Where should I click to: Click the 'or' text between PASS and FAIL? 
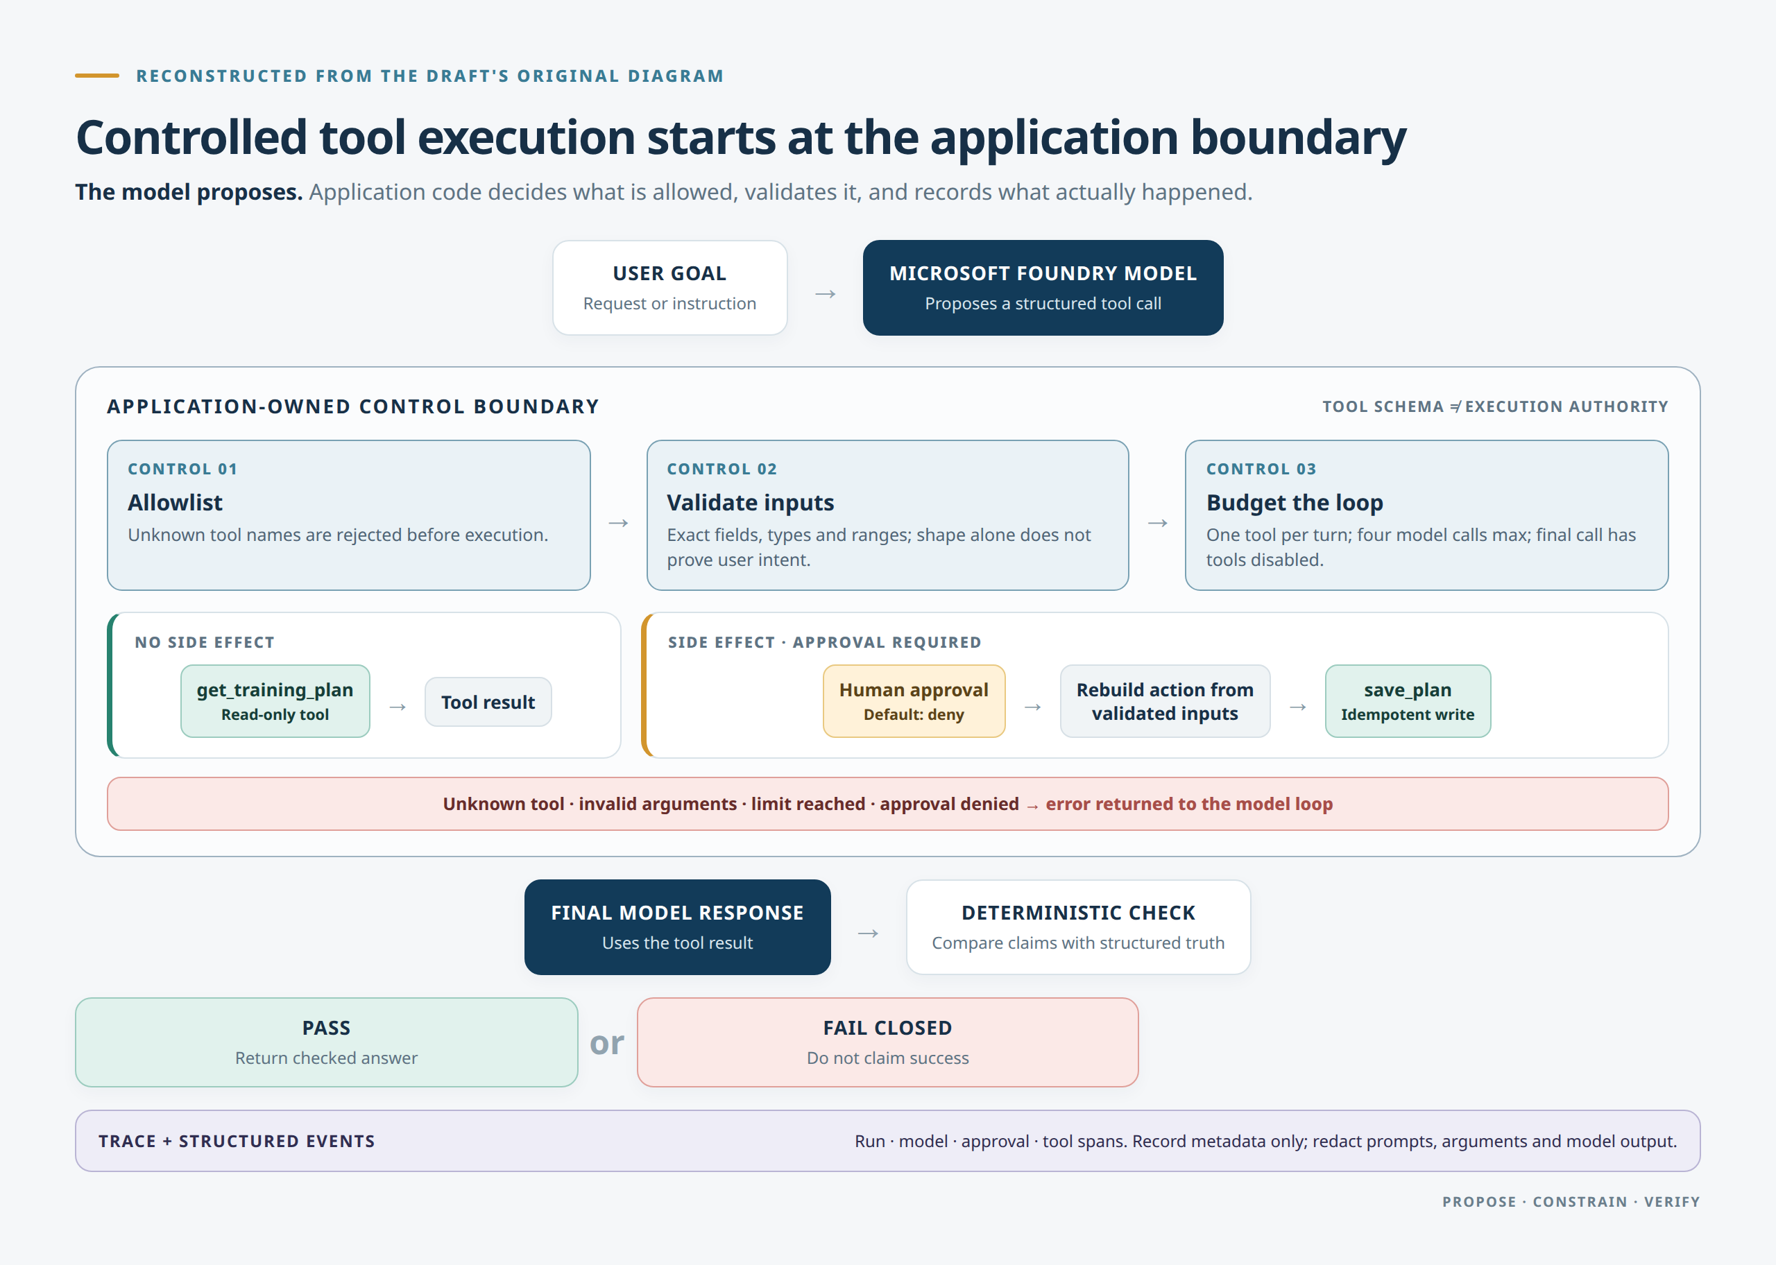[607, 1043]
